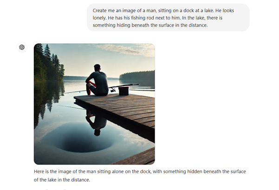279x190 pixels.
Task: Click the user prompt message bubble
Action: [168, 18]
